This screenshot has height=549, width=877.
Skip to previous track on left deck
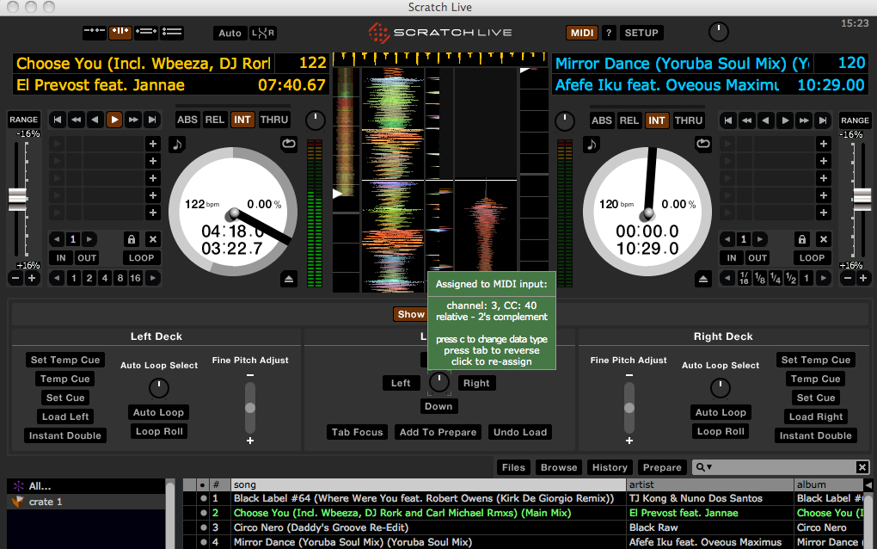[57, 120]
